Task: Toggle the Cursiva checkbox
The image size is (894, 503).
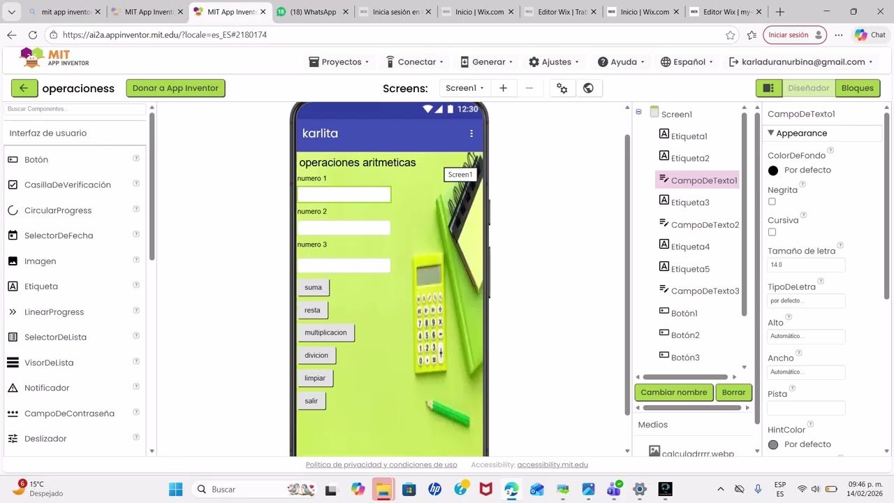Action: (772, 232)
